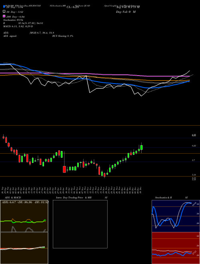Open the MACD chart panel under ADX
The height and width of the screenshot is (264, 200).
(24, 248)
